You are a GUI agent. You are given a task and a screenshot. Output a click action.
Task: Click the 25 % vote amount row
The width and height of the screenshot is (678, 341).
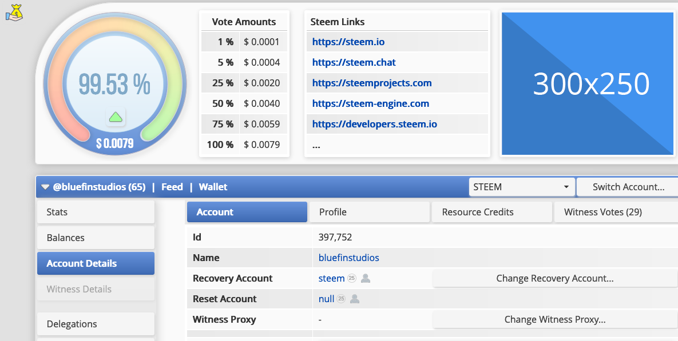tap(244, 83)
